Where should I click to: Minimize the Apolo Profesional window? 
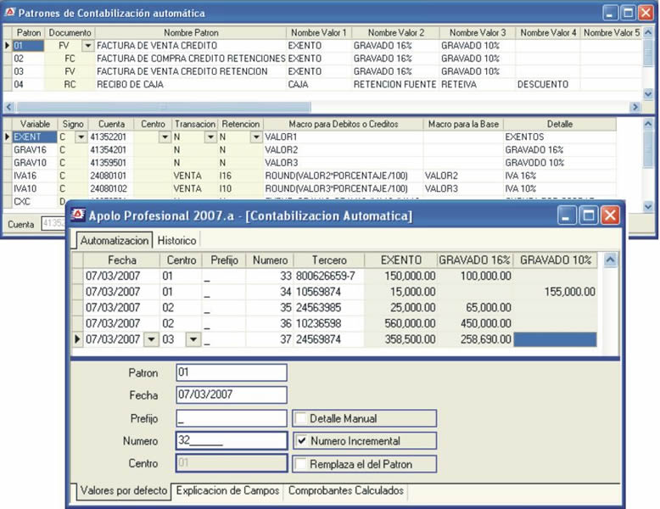pos(567,215)
